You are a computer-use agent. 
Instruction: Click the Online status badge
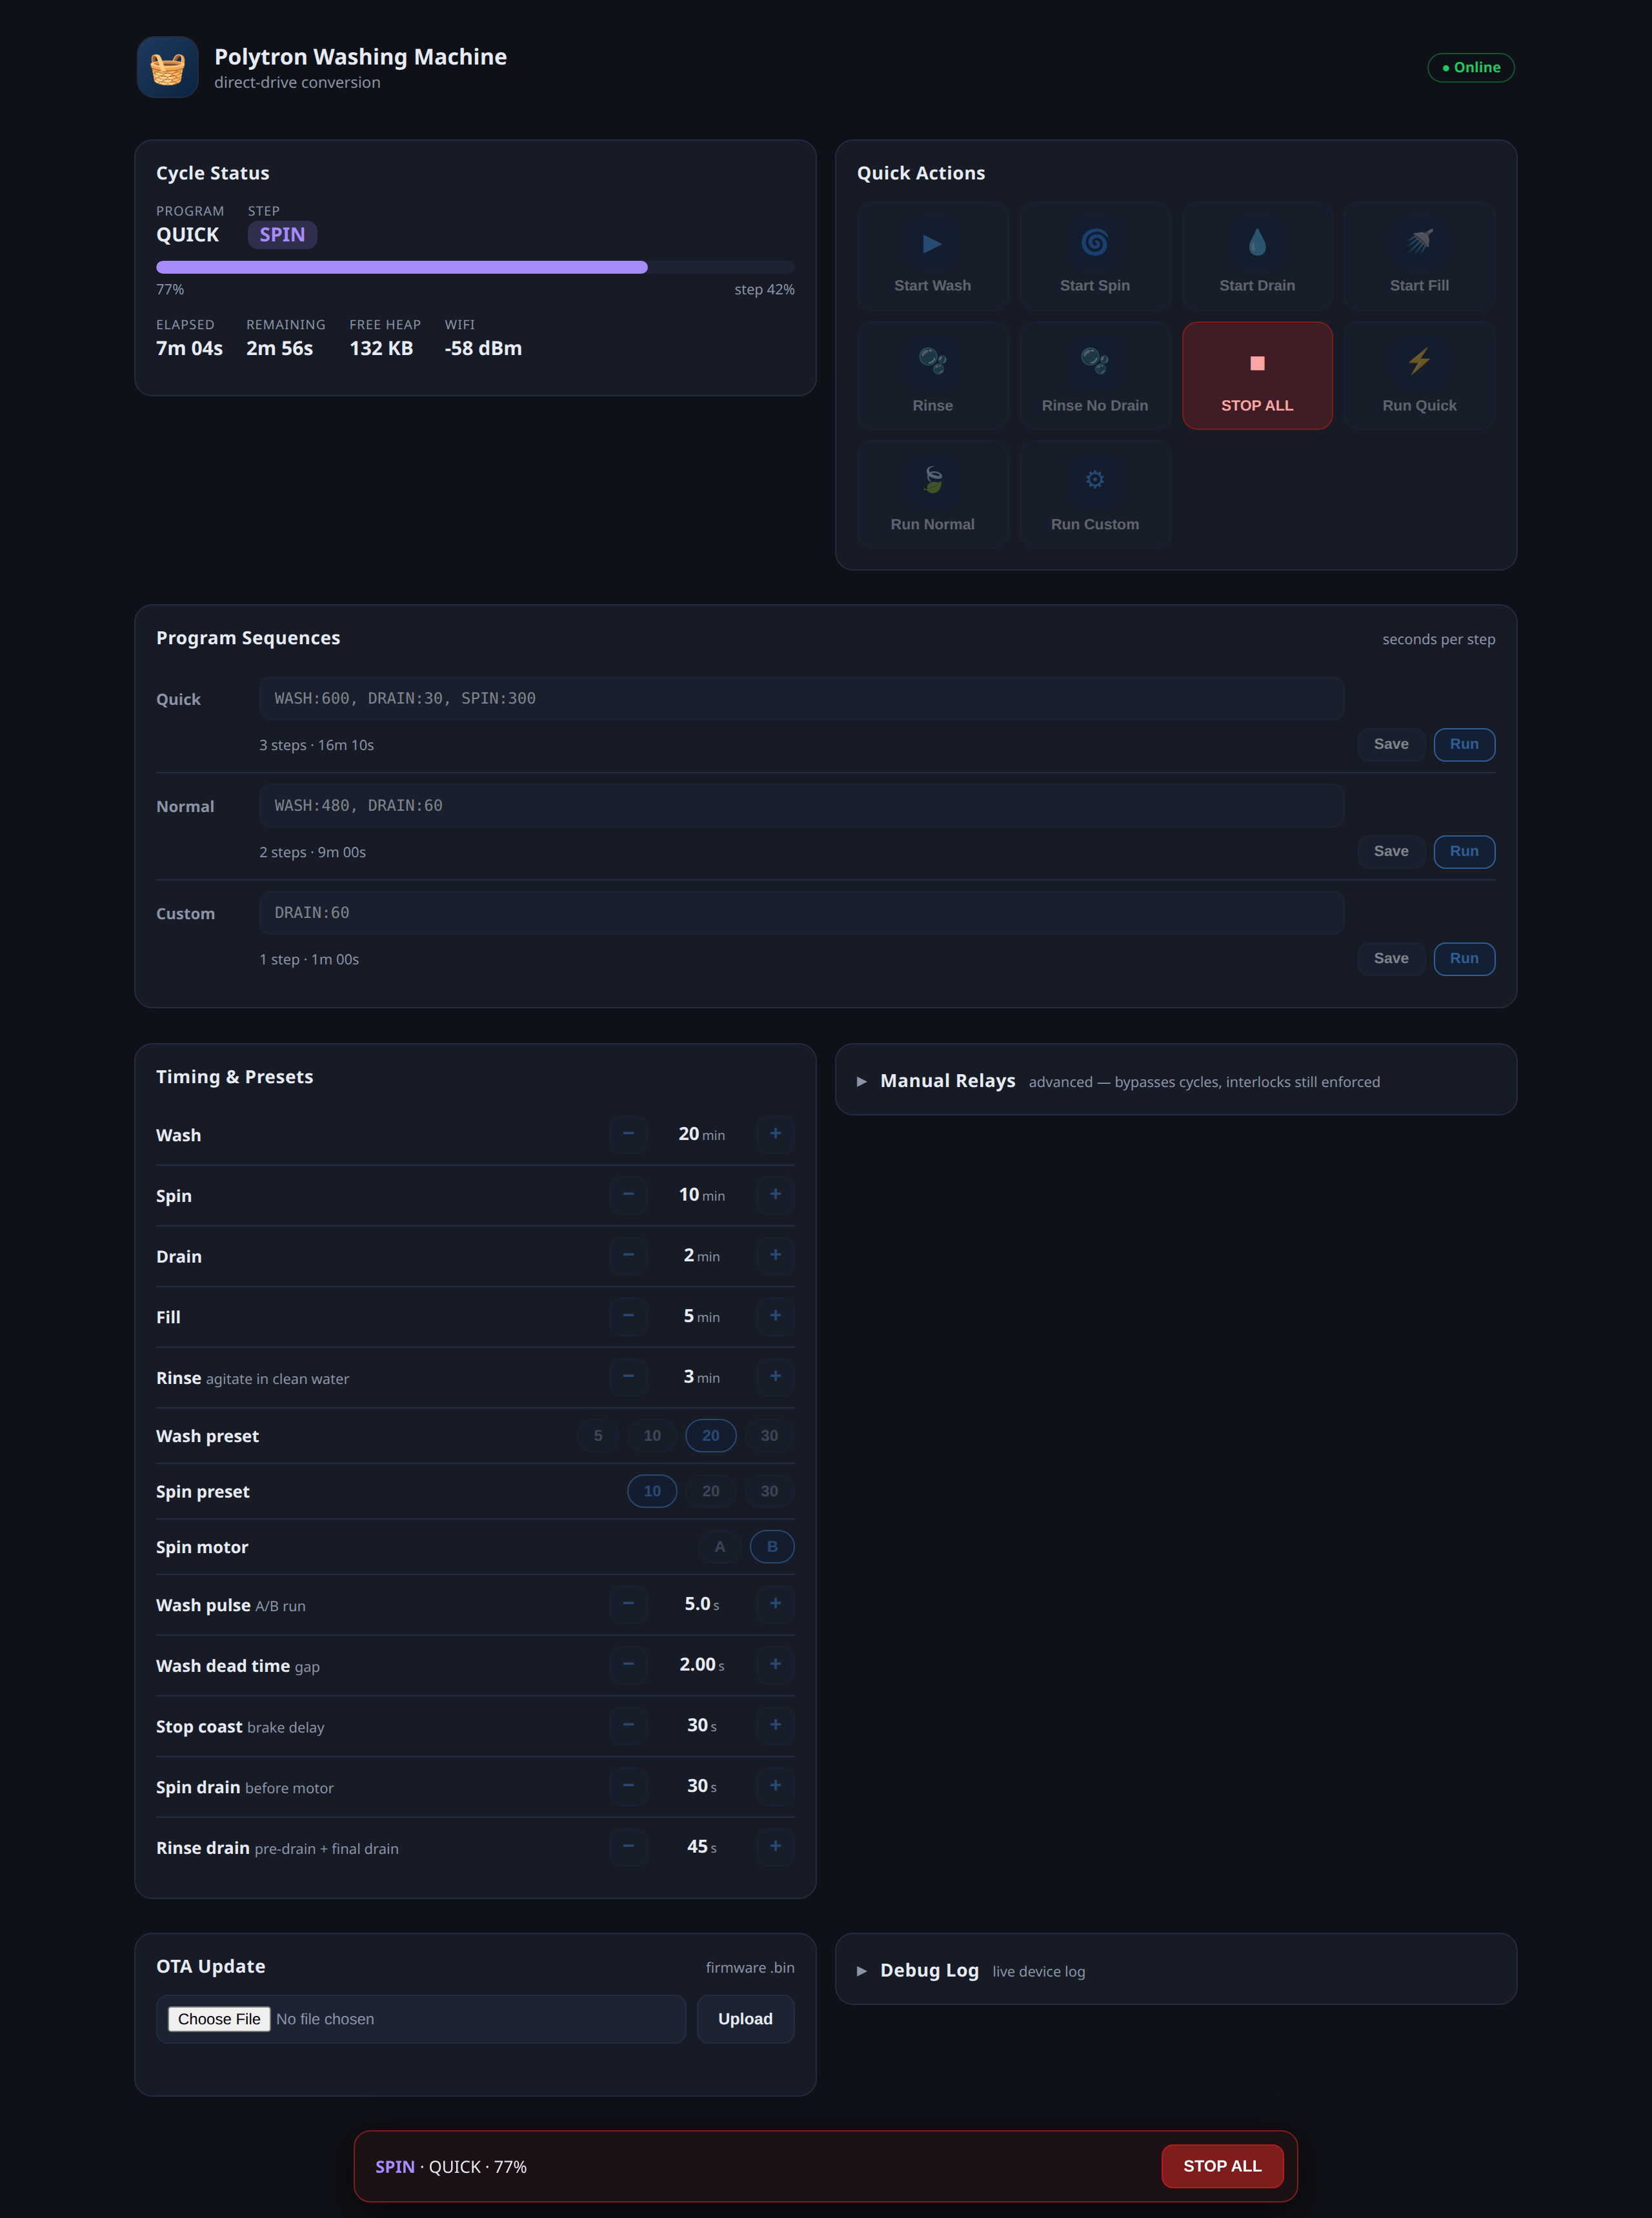click(x=1470, y=67)
